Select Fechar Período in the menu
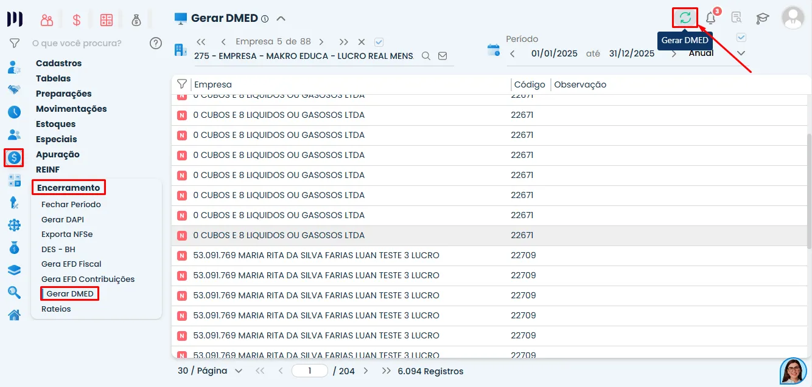 click(71, 204)
